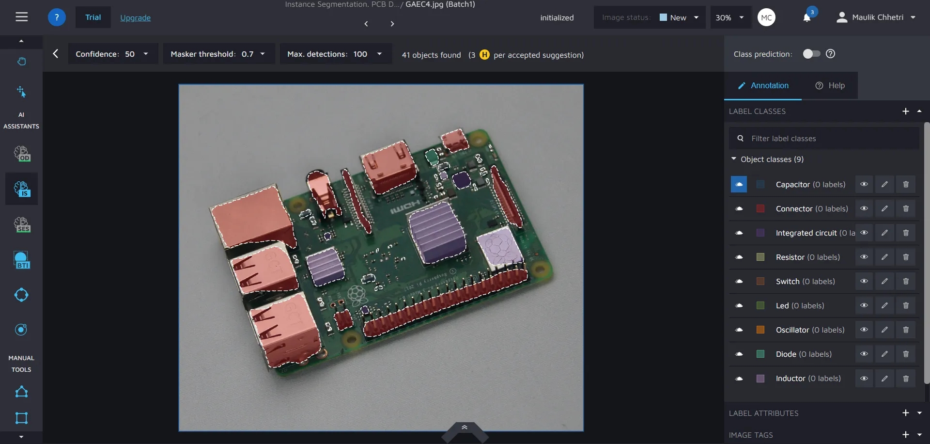Image resolution: width=930 pixels, height=444 pixels.
Task: Select the Semantic Segmentation assistant icon
Action: [x=22, y=224]
